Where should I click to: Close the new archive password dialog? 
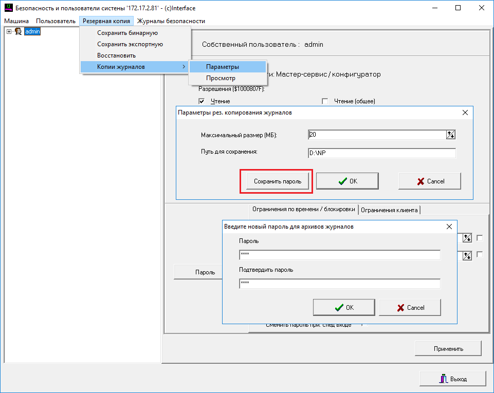coord(449,226)
